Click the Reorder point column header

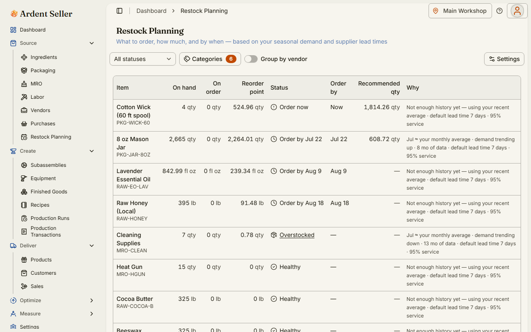(x=253, y=88)
